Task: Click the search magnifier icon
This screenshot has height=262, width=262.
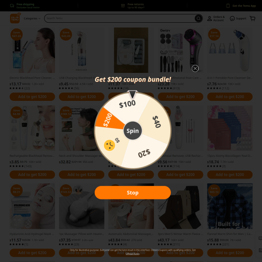Action: click(x=198, y=18)
